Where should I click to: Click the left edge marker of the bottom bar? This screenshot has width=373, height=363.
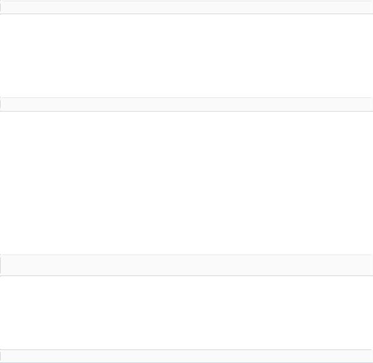pyautogui.click(x=1, y=356)
